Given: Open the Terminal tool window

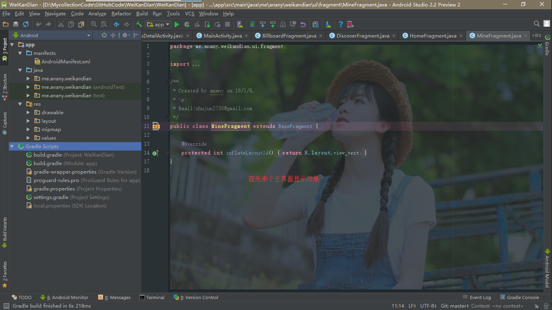Looking at the screenshot, I should coord(152,297).
